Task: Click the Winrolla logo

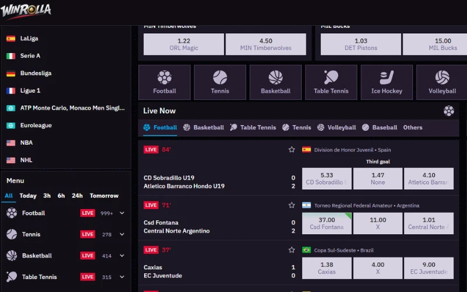Action: click(x=26, y=11)
